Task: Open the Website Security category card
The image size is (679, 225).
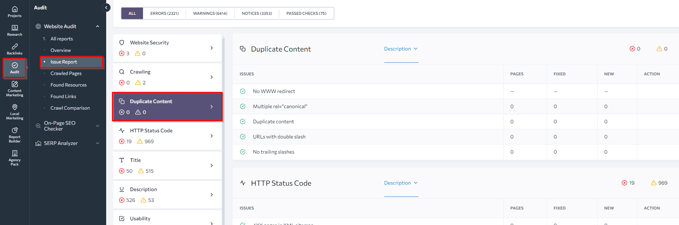Action: click(x=167, y=48)
